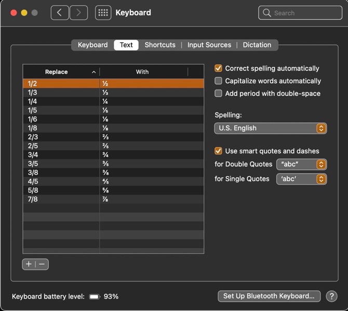Sort by the Replace column header
The image size is (348, 311).
tap(61, 72)
